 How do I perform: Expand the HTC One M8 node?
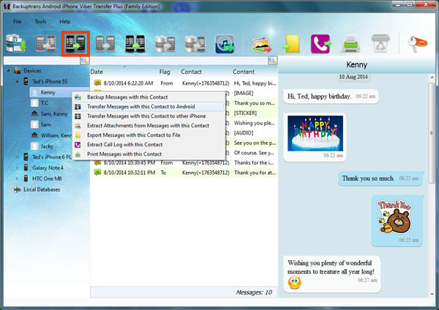[17, 178]
